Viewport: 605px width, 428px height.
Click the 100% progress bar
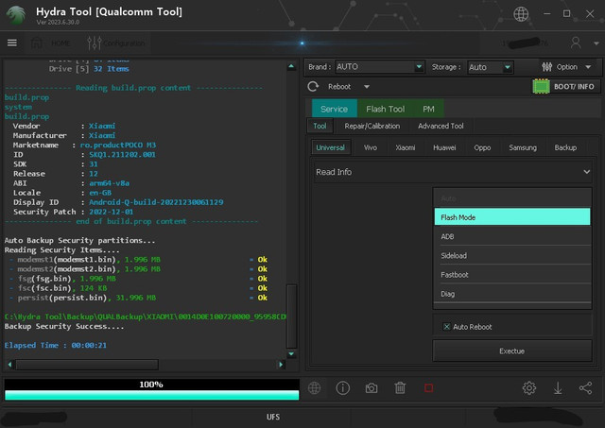click(x=151, y=389)
